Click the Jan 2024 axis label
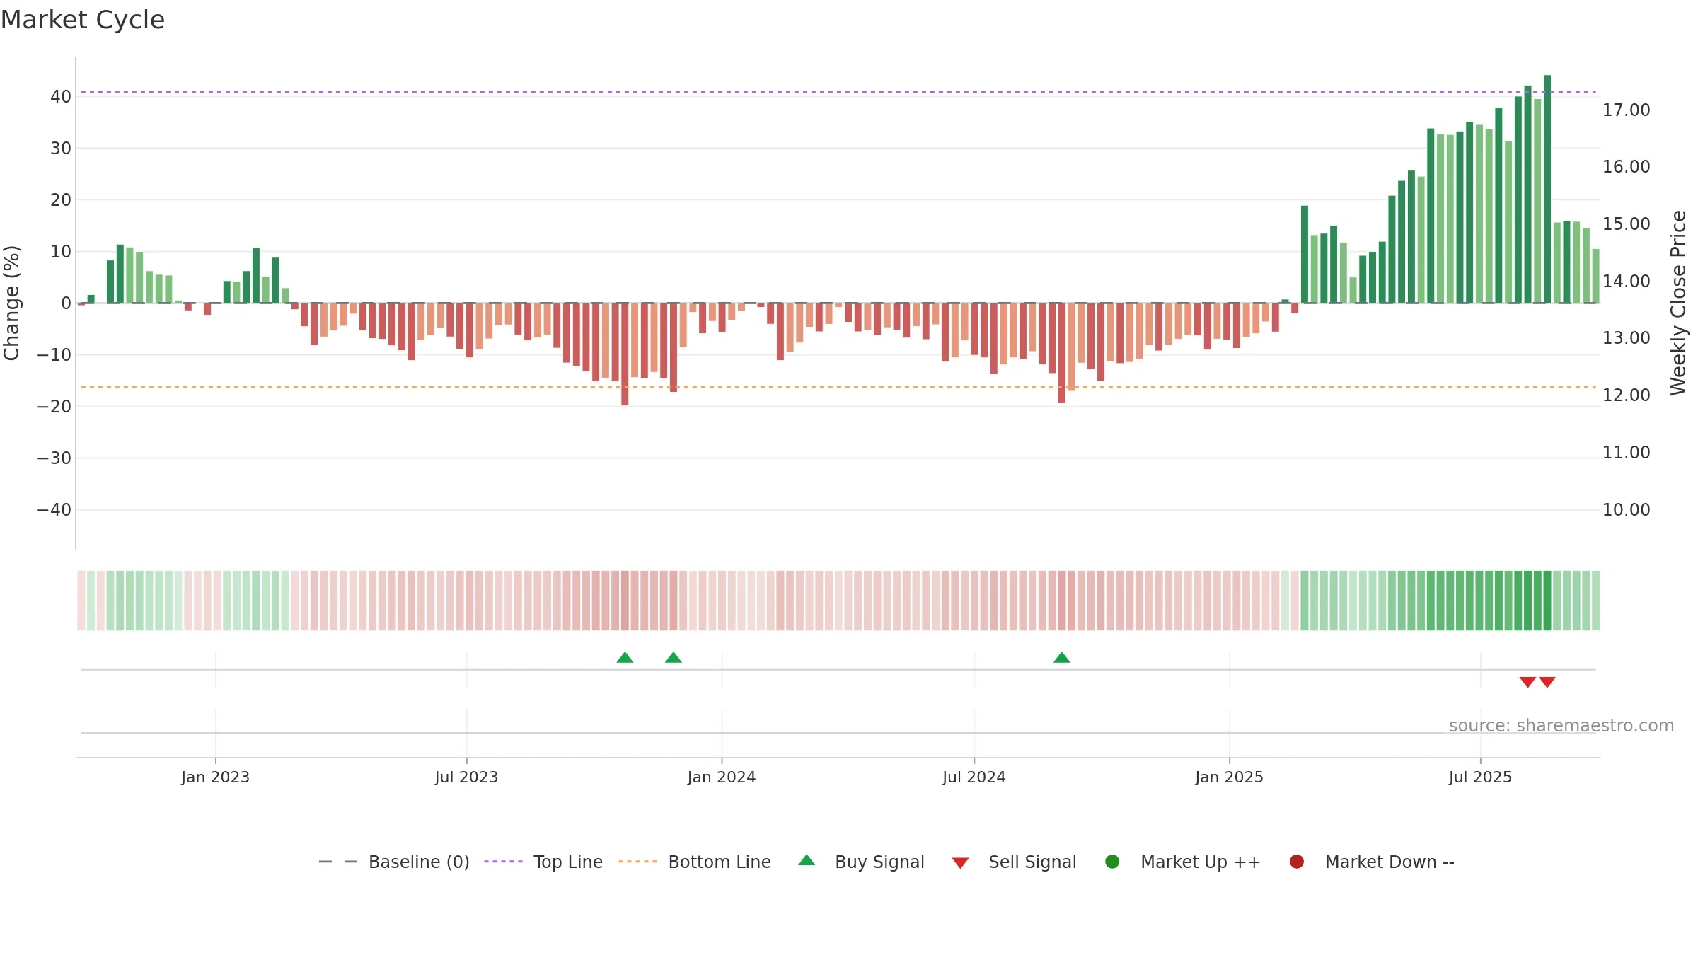This screenshot has height=955, width=1698. click(x=722, y=777)
